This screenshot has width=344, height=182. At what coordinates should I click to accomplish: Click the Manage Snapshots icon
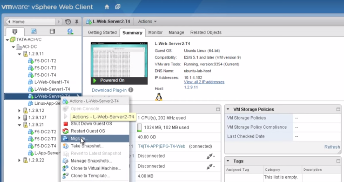65,161
